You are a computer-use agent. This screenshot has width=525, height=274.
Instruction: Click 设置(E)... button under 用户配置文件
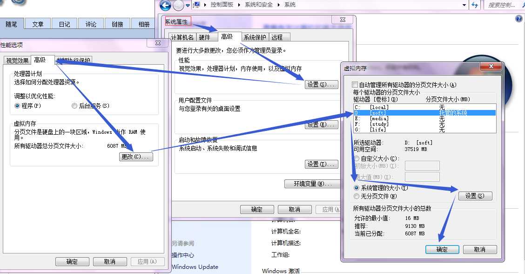coord(322,125)
